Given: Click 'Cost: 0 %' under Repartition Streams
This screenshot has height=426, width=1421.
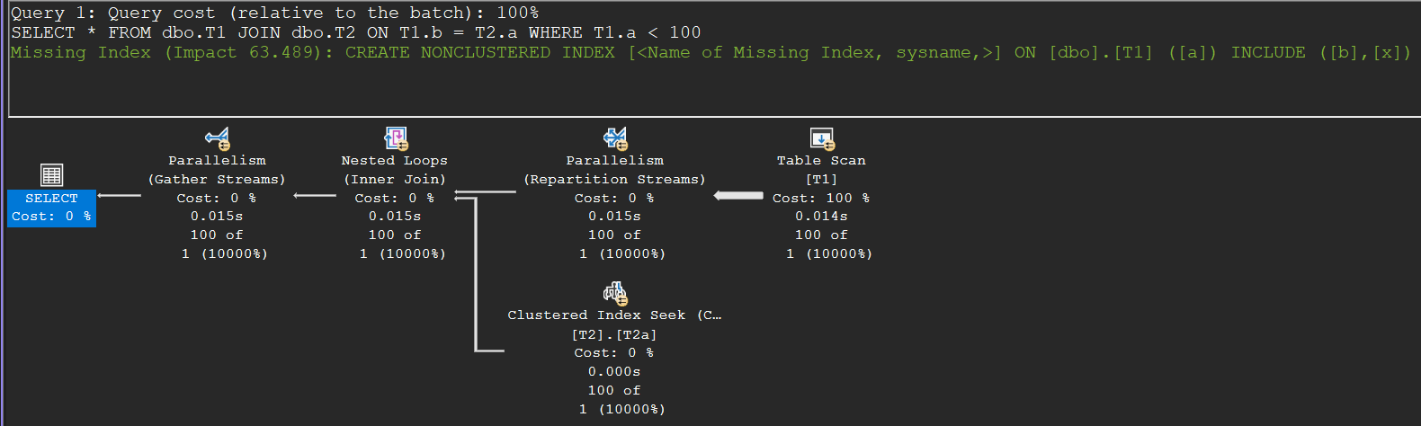Looking at the screenshot, I should (614, 198).
